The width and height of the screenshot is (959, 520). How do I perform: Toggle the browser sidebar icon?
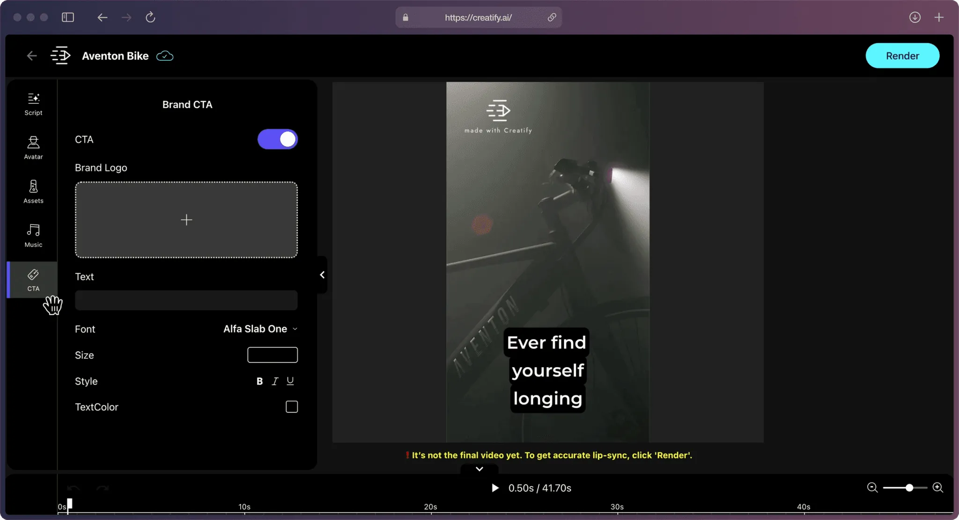click(x=68, y=17)
